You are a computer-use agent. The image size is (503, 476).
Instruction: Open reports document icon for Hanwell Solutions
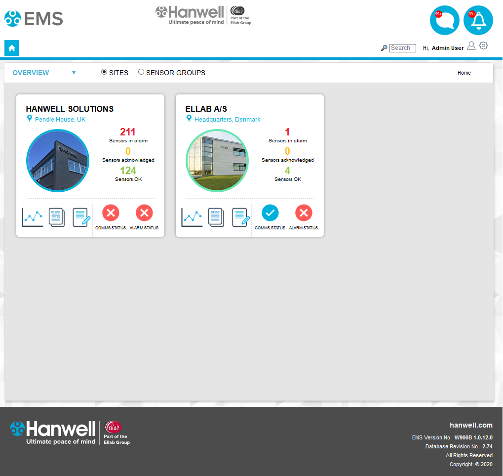tap(57, 217)
